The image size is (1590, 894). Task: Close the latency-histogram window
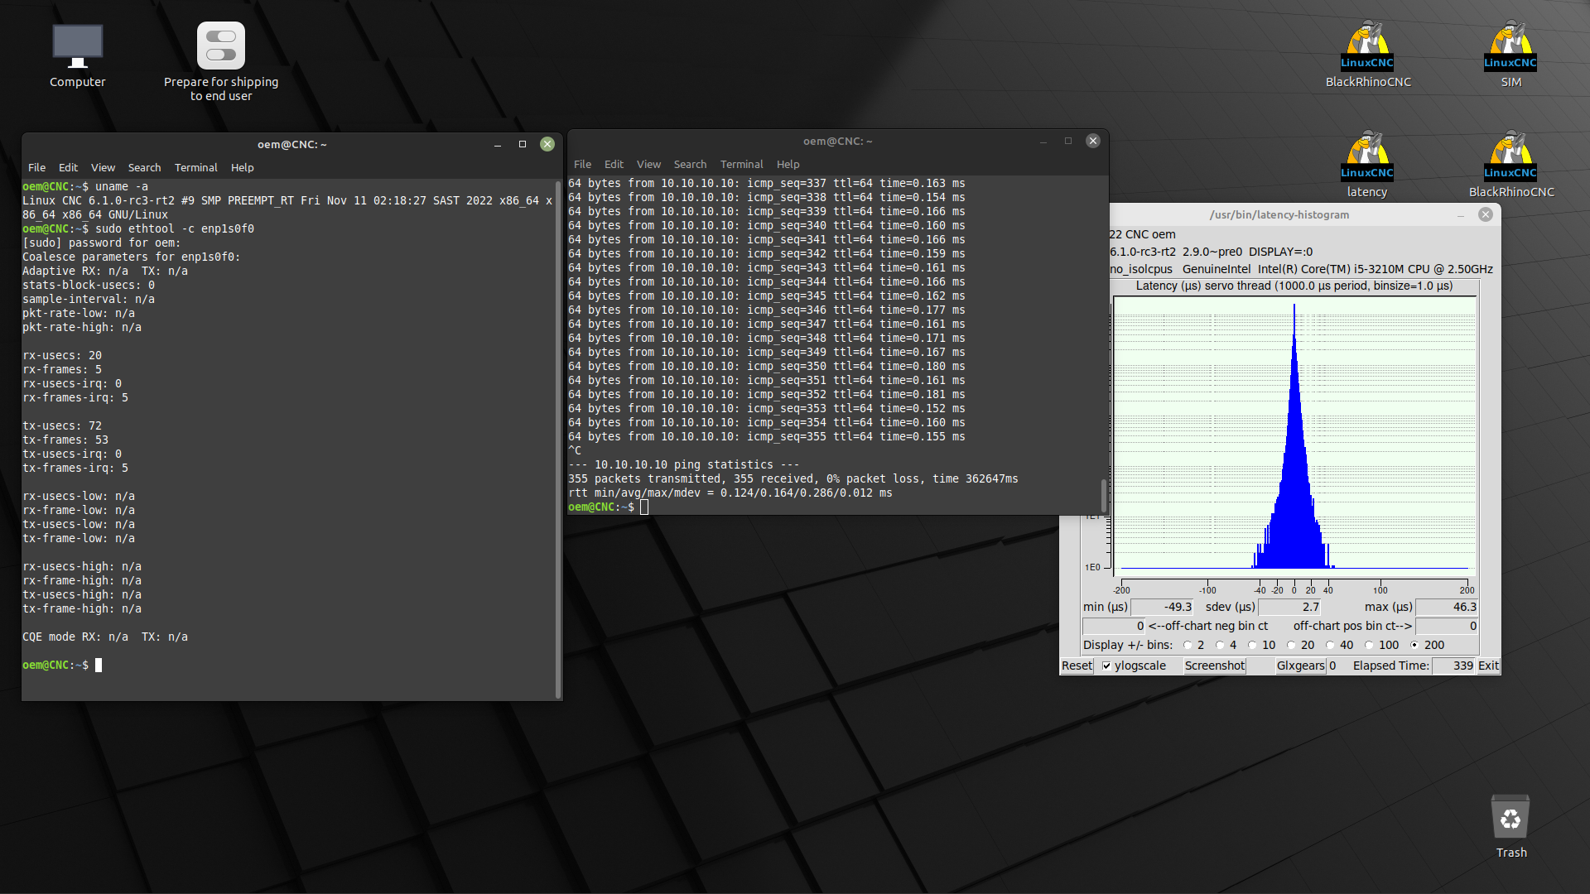(x=1486, y=214)
